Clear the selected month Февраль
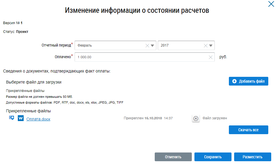This screenshot has height=165, width=275. 147,45
